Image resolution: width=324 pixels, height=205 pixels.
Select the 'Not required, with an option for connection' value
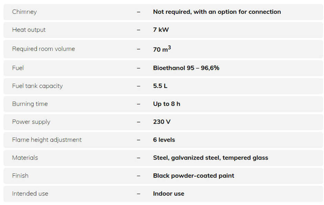coord(217,12)
